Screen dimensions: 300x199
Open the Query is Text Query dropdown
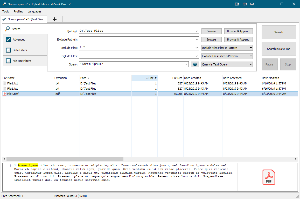click(227, 64)
